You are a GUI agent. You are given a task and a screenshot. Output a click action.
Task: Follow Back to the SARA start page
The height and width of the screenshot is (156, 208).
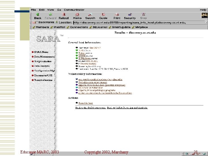click(91, 108)
